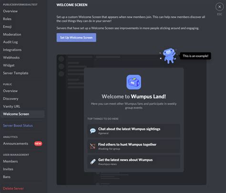
Task: Open Overview under the Public section
Action: pyautogui.click(x=10, y=91)
